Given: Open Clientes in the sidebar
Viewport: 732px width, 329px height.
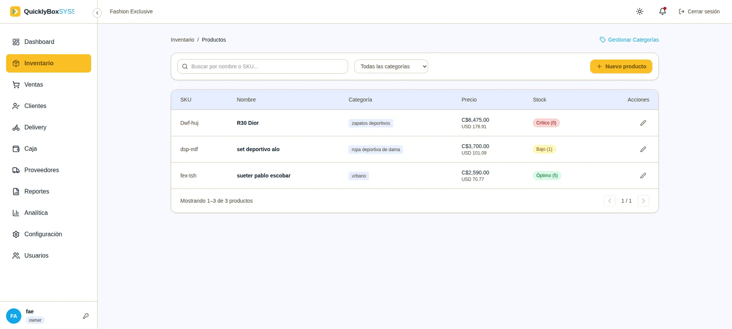Looking at the screenshot, I should tap(48, 106).
